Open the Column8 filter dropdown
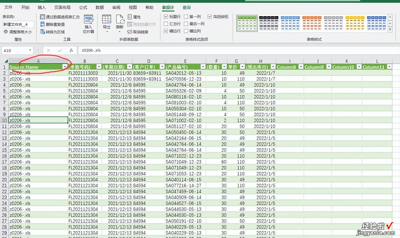400x238 pixels. point(301,67)
